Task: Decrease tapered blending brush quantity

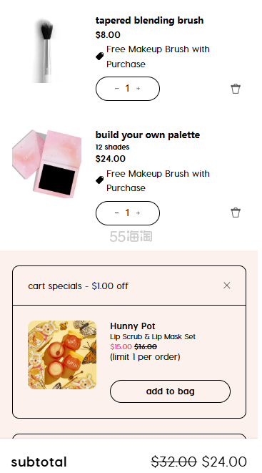Action: [x=117, y=89]
